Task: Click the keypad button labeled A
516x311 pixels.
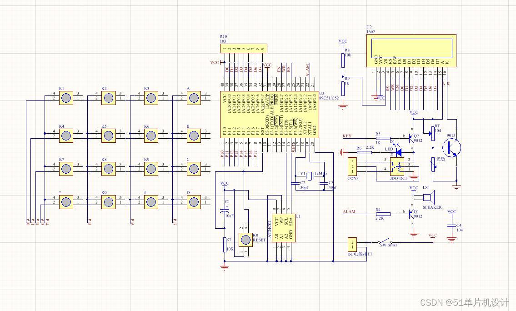Action: pos(194,98)
